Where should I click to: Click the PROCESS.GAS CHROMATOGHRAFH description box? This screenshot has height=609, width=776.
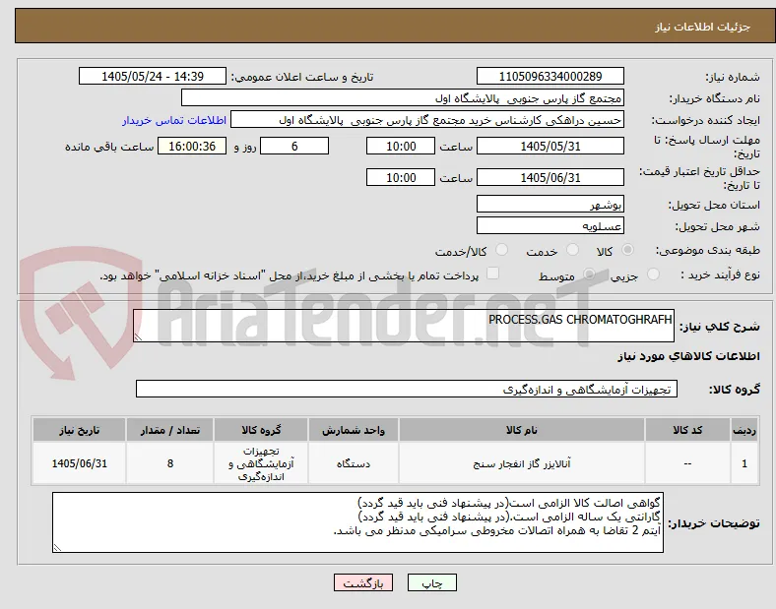(x=404, y=326)
